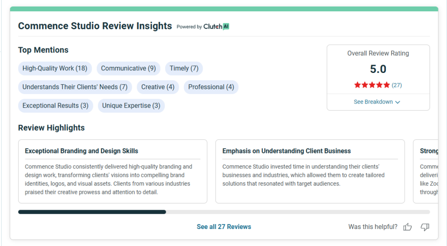Screen dimensions: 447x246
Task: Click the review highlights horizontal scrollbar thumb
Action: pos(92,212)
